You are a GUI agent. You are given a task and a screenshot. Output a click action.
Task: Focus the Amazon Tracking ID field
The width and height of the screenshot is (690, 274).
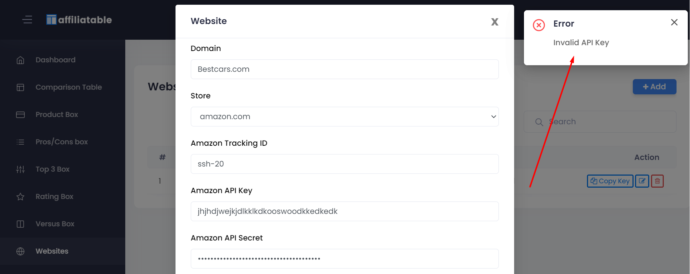point(344,164)
